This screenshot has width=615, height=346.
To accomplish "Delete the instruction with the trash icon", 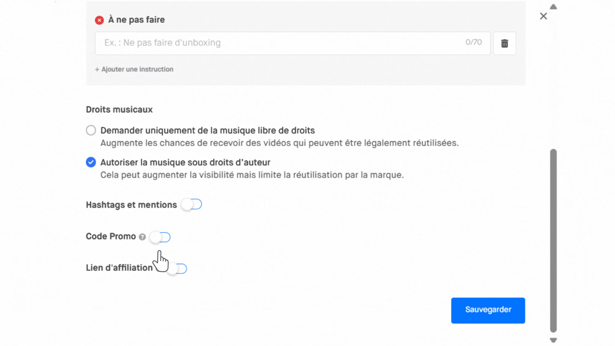I will (x=504, y=43).
